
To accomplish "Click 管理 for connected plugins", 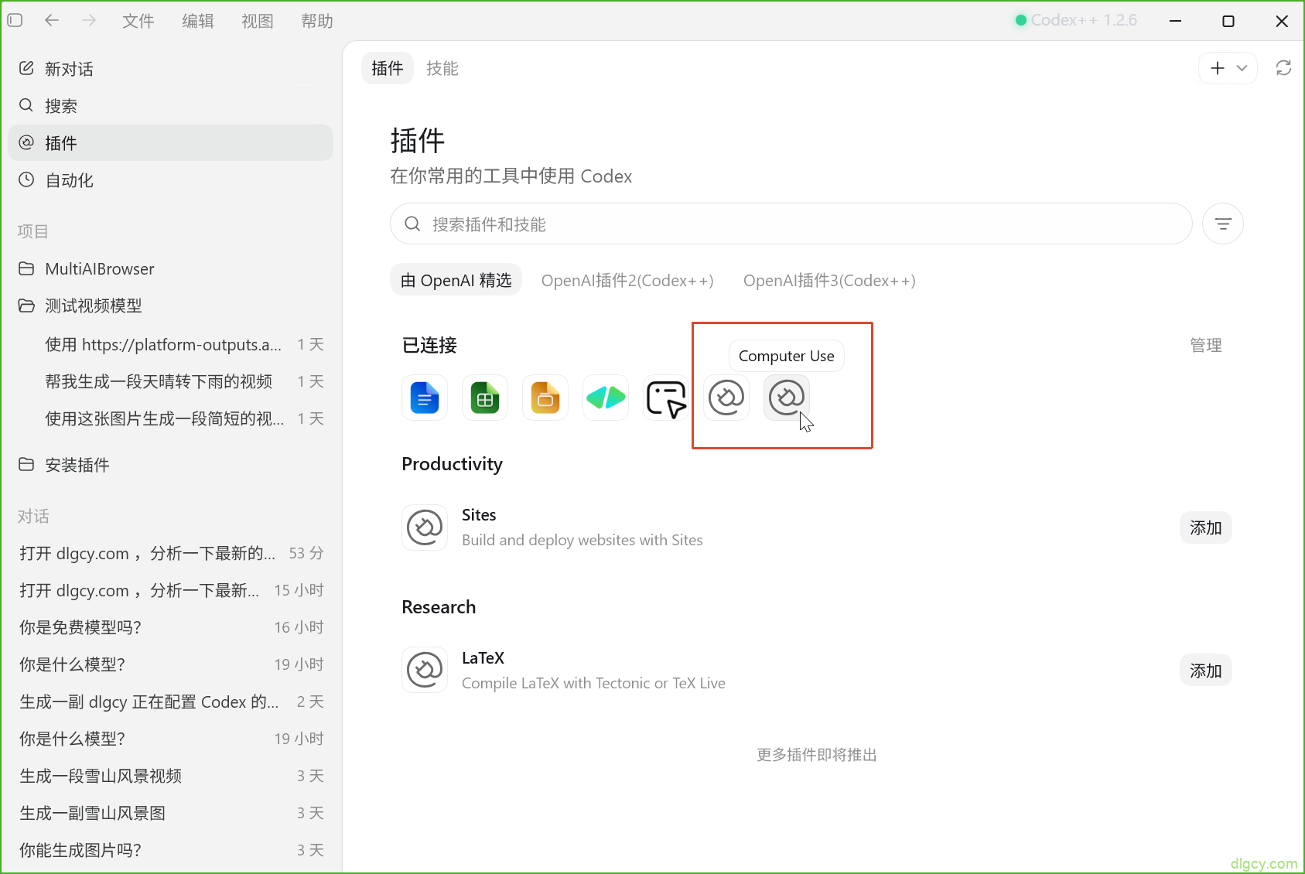I will click(x=1206, y=346).
